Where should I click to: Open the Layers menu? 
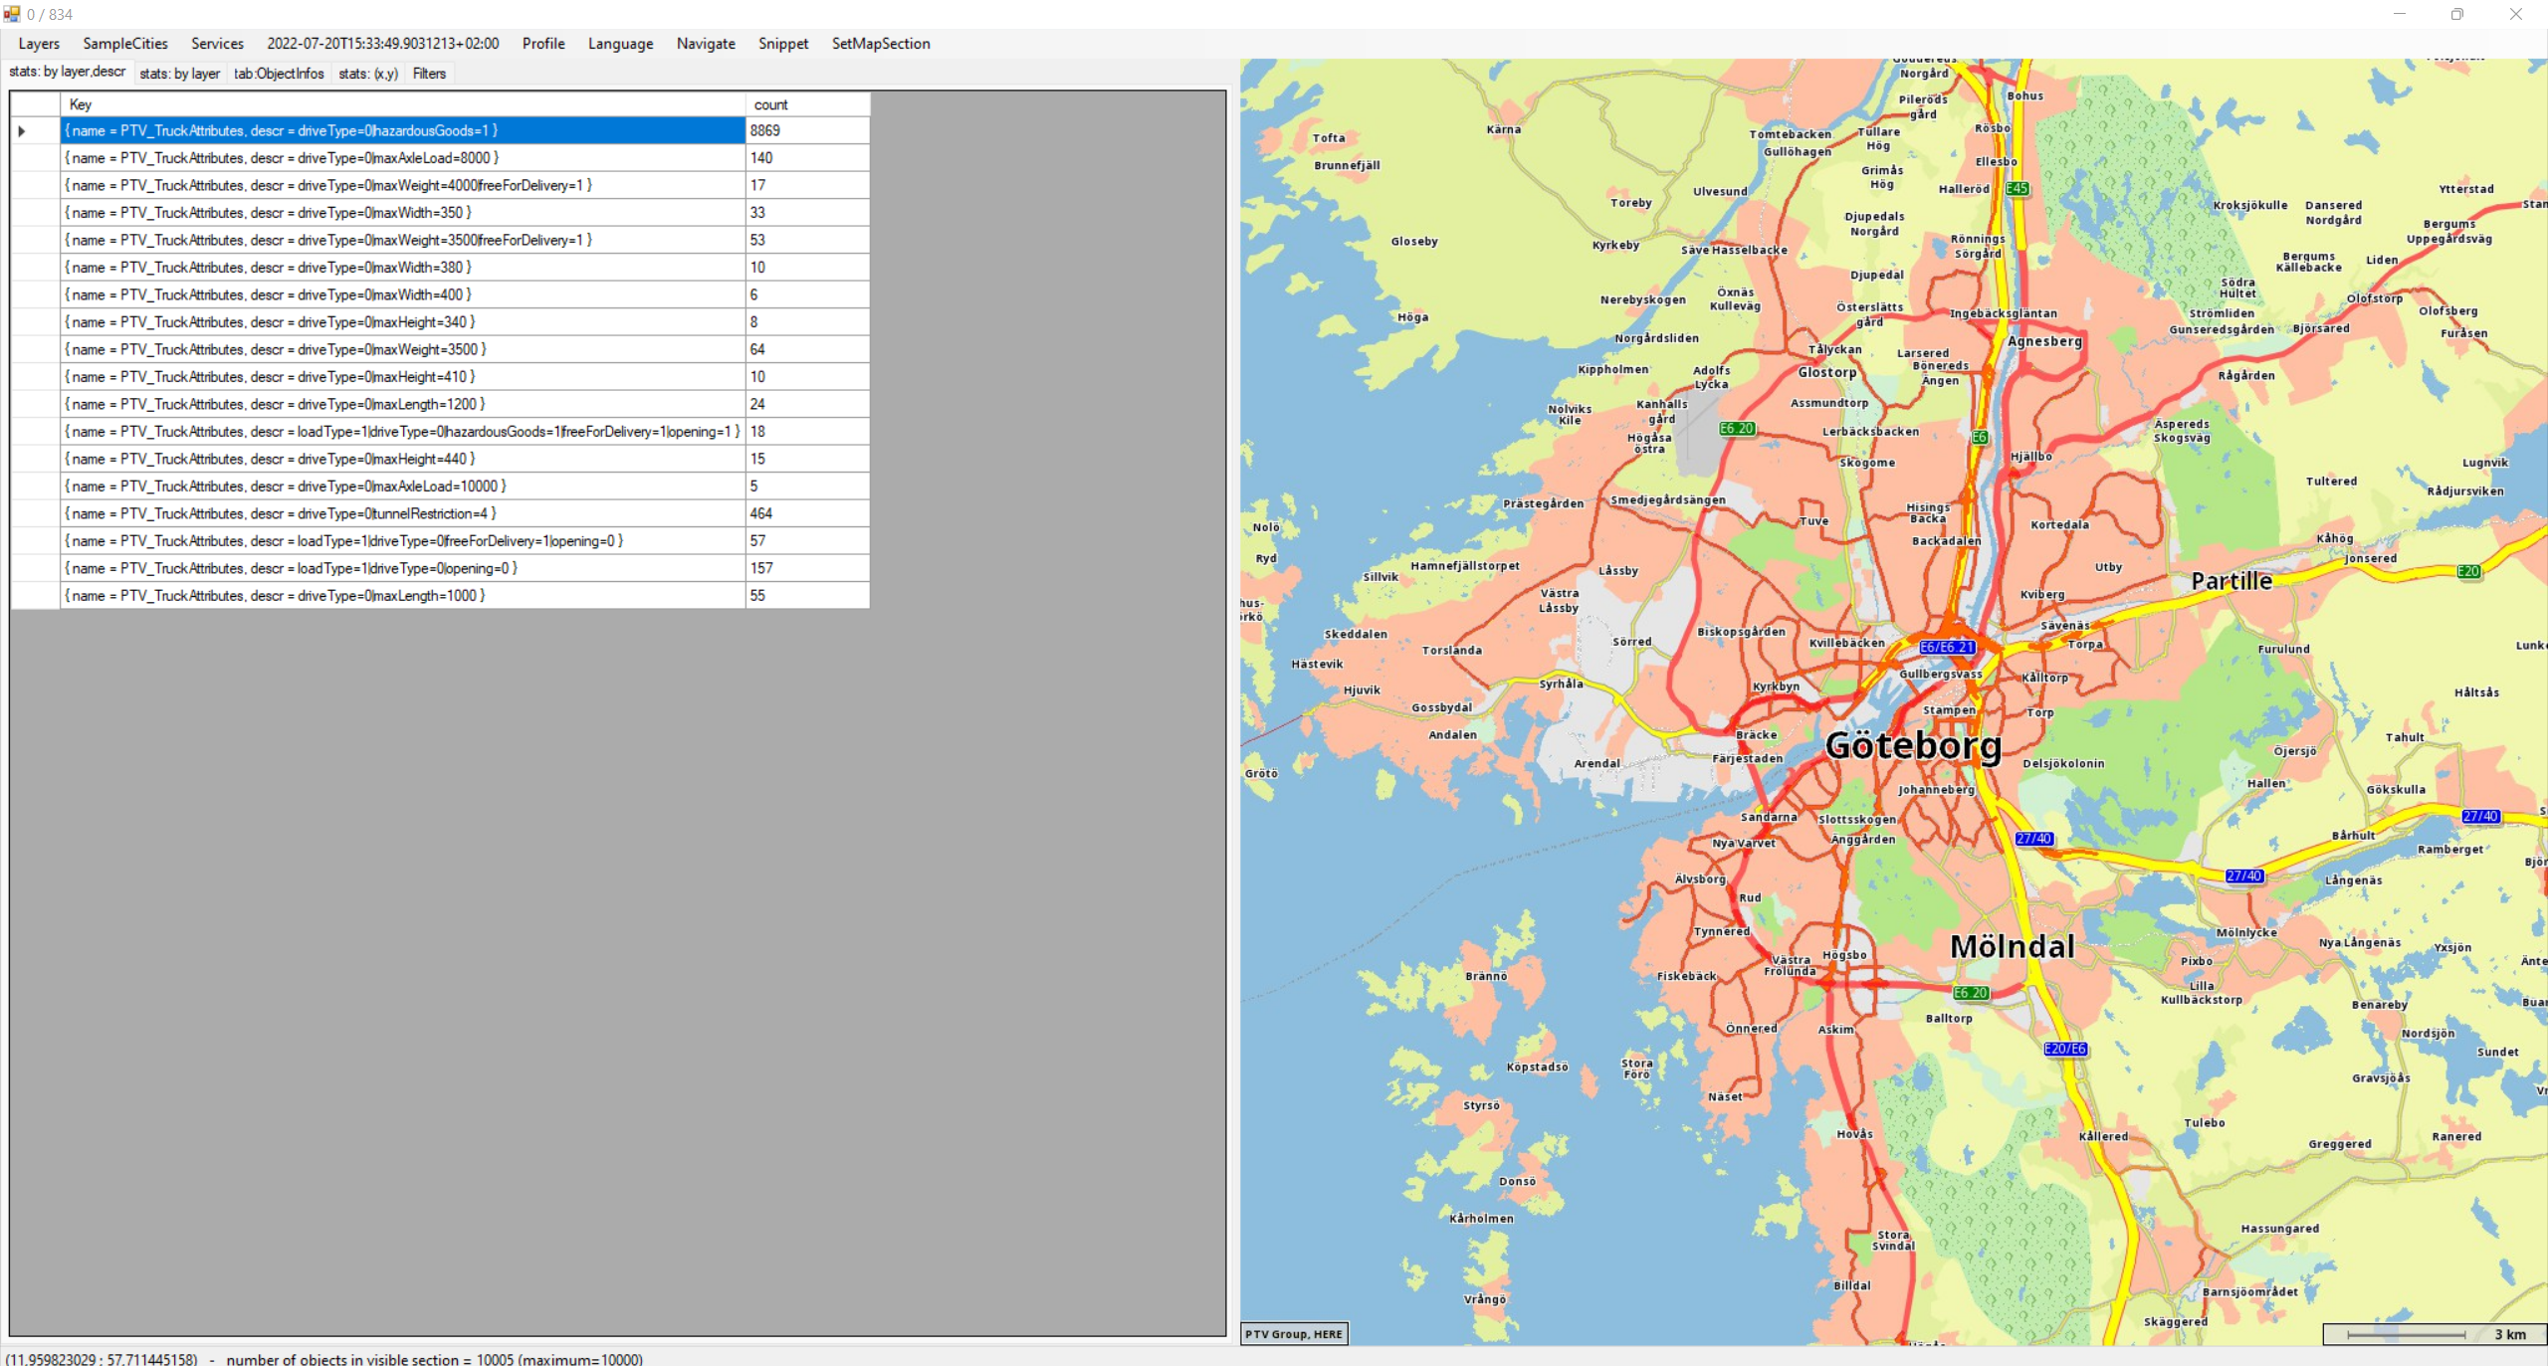point(39,44)
